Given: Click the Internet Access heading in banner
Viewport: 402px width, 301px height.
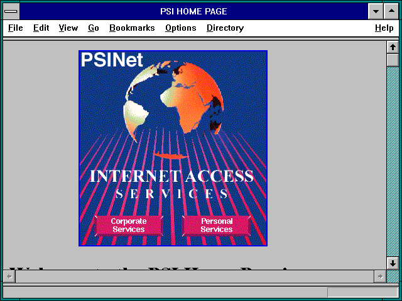Looking at the screenshot, I should point(171,176).
